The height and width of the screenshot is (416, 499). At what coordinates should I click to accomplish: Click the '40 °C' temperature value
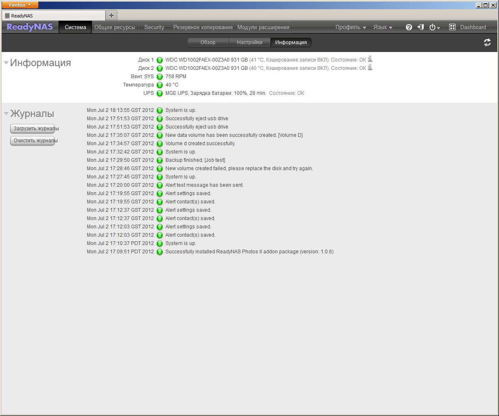172,85
